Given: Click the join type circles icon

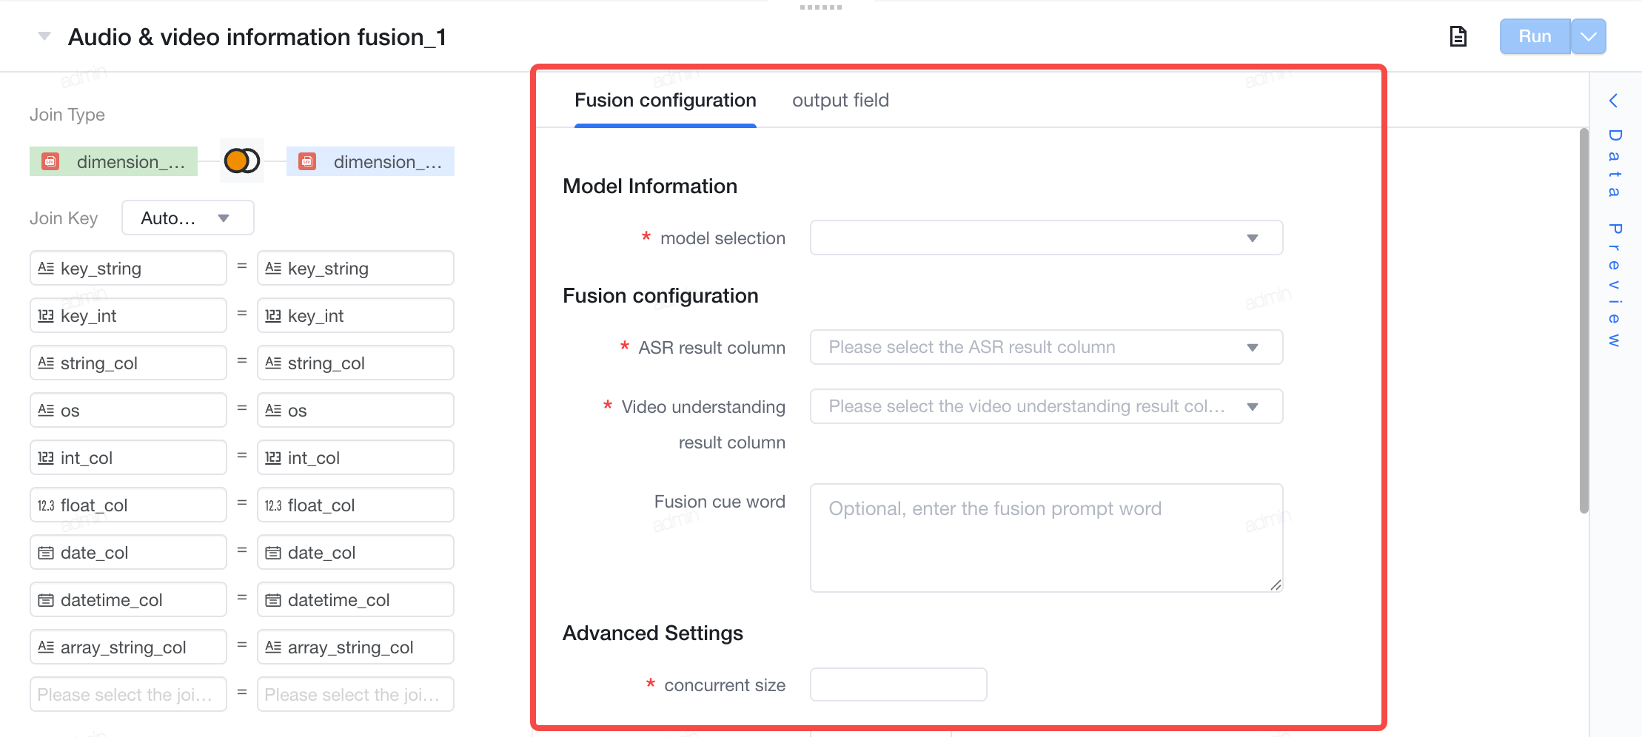Looking at the screenshot, I should (242, 161).
